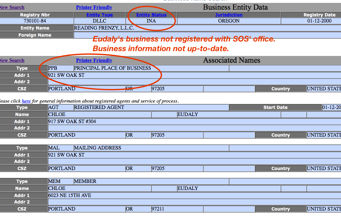Click the Entity Type column link

99,15
